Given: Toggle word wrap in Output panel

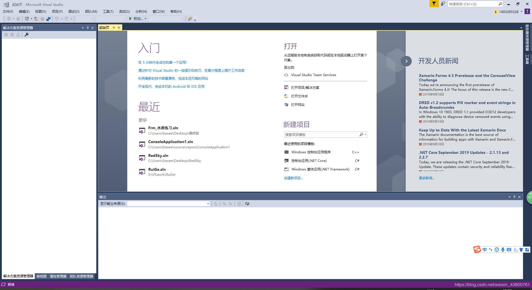Looking at the screenshot, I should 247,204.
